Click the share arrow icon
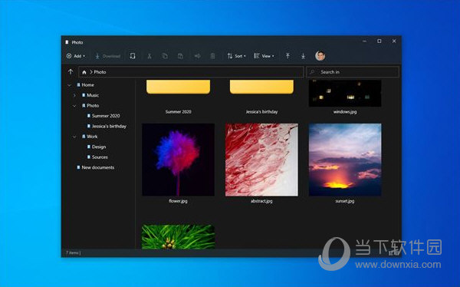460x287 pixels. point(198,56)
